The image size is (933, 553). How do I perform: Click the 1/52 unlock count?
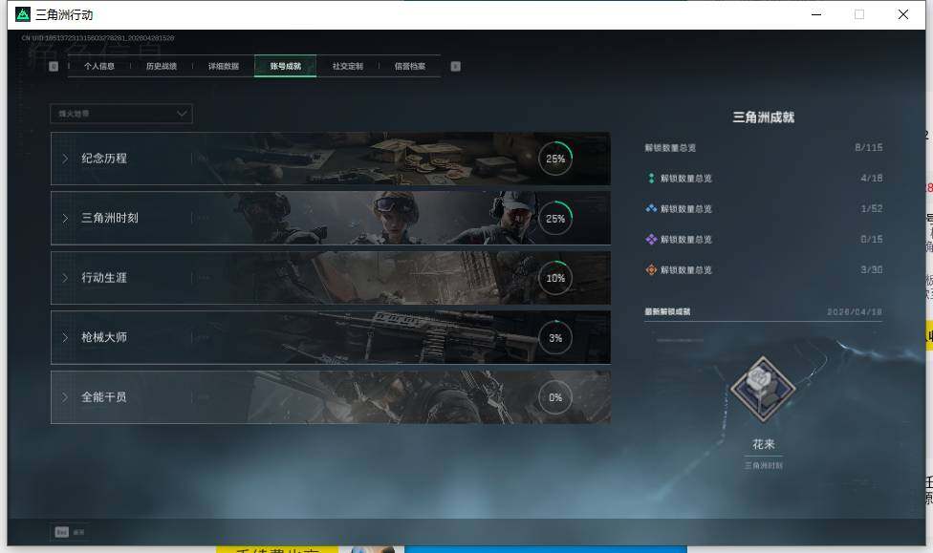click(x=871, y=209)
